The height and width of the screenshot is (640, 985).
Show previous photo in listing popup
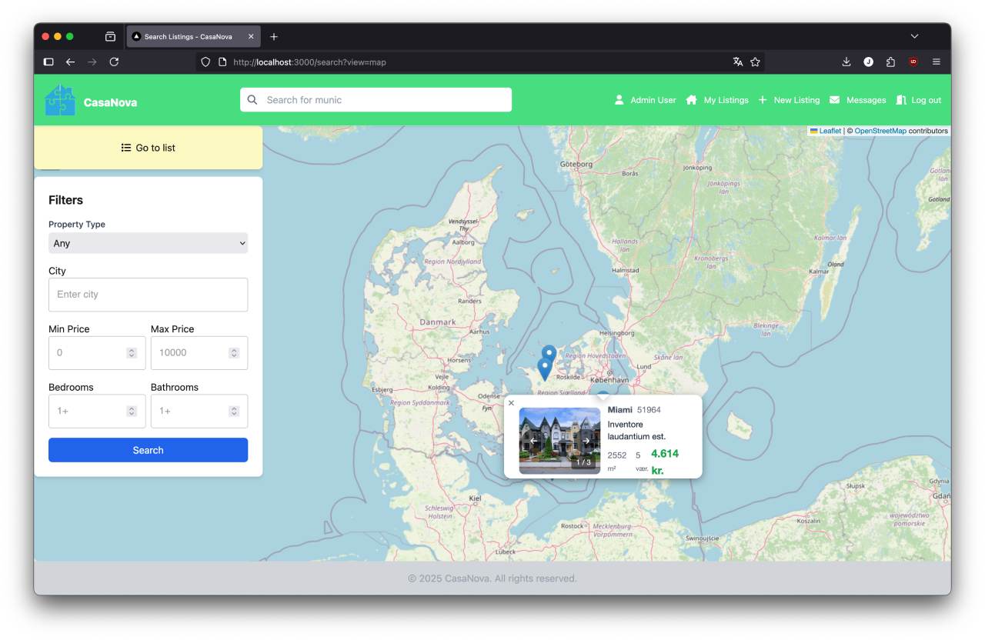pyautogui.click(x=533, y=441)
